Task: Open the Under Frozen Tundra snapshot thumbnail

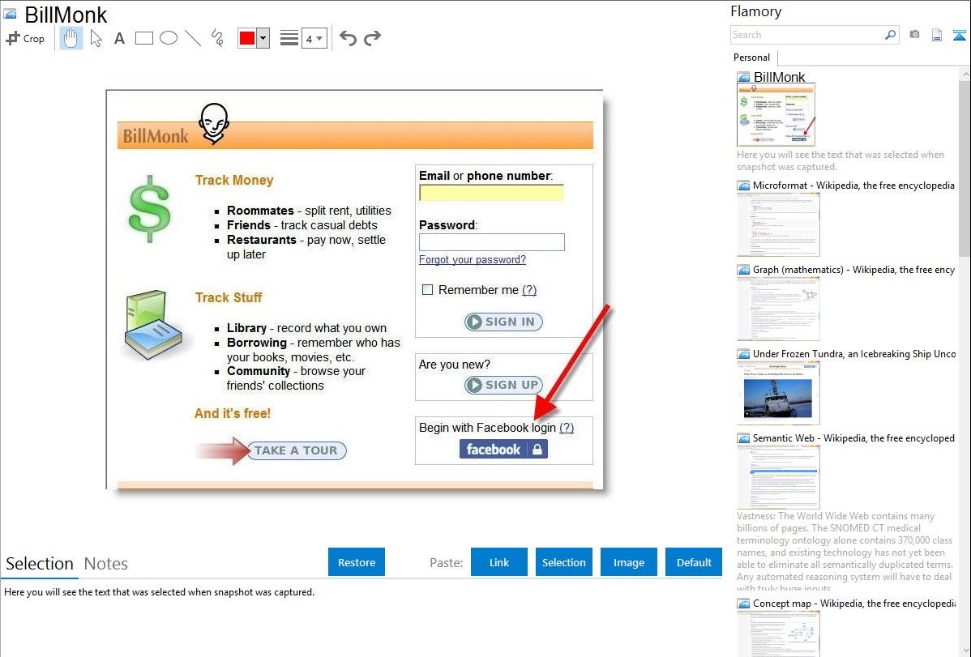Action: coord(778,393)
